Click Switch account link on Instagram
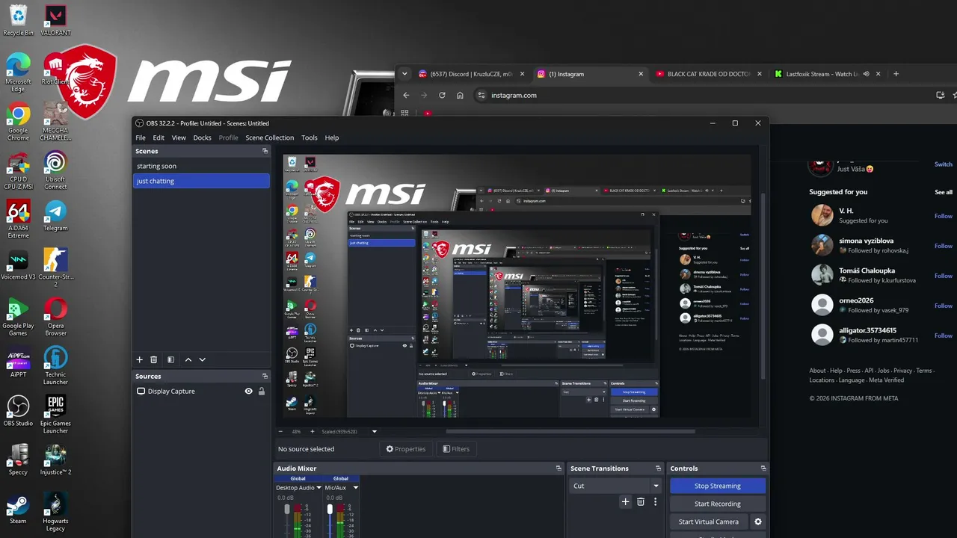Viewport: 957px width, 538px height. pyautogui.click(x=944, y=164)
